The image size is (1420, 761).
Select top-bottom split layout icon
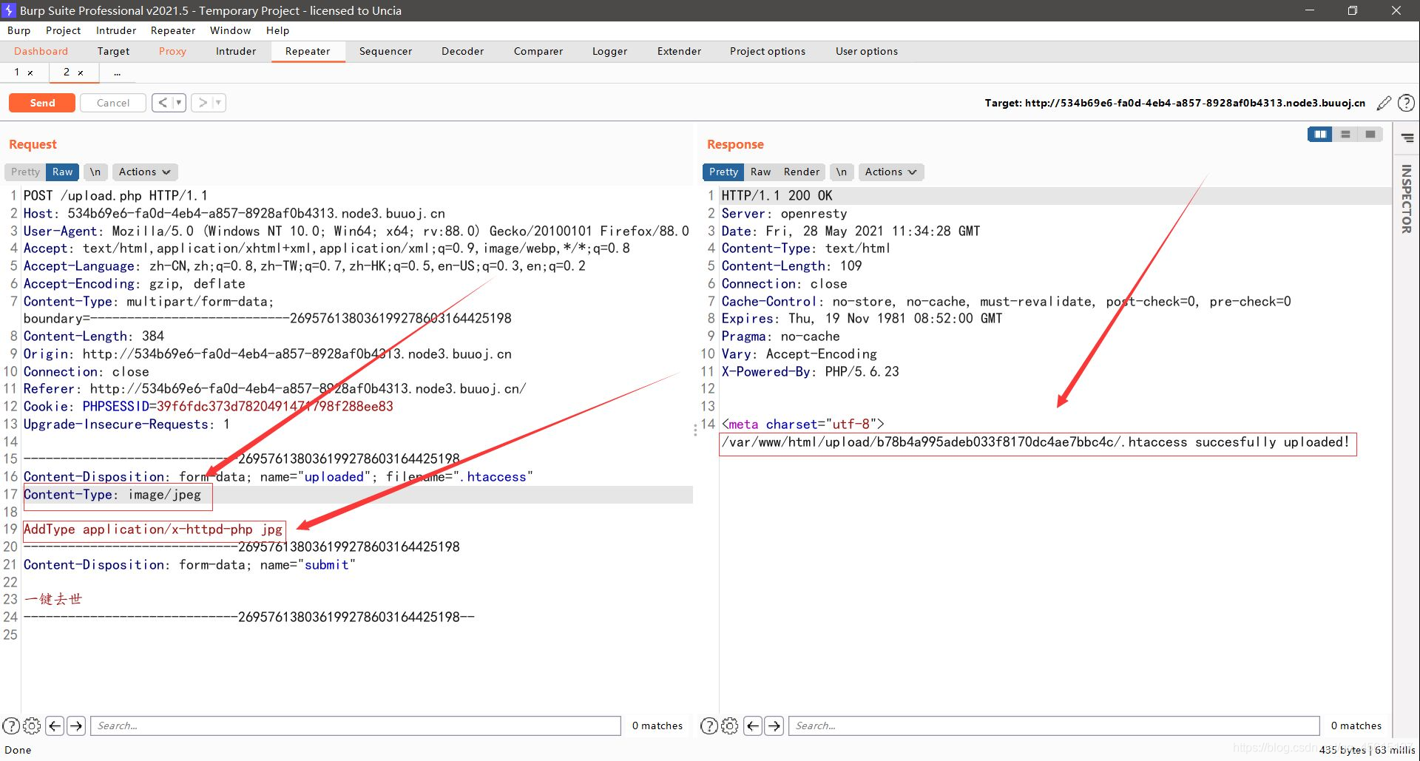1345,134
